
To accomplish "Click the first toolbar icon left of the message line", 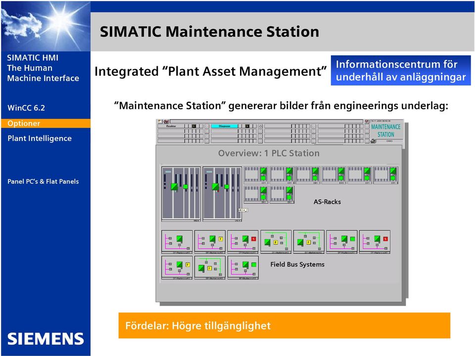I will click(x=160, y=121).
